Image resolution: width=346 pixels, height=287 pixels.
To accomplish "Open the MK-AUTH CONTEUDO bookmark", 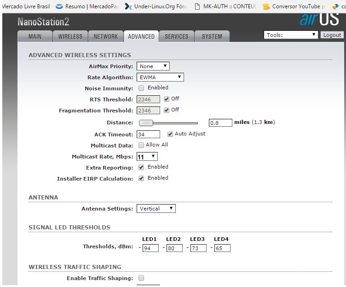I will pos(226,6).
